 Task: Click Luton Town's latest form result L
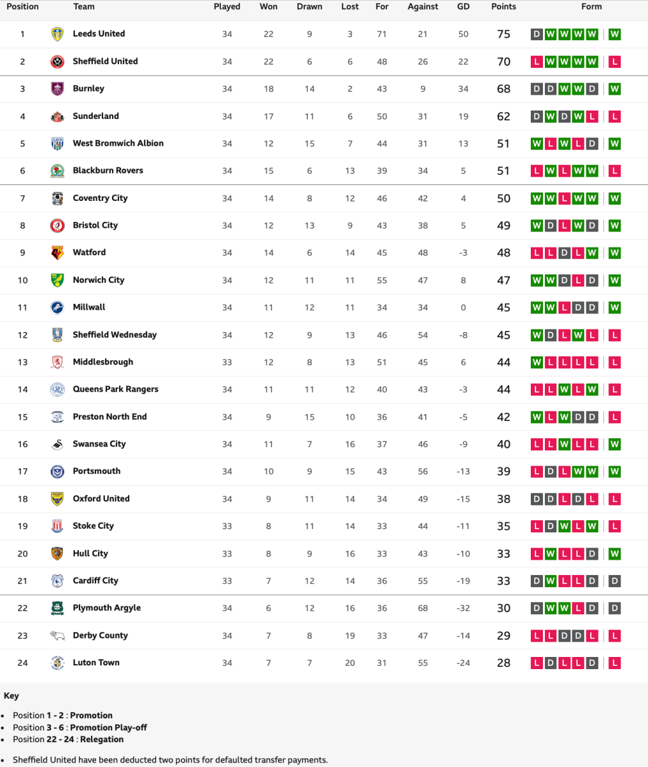tap(615, 663)
